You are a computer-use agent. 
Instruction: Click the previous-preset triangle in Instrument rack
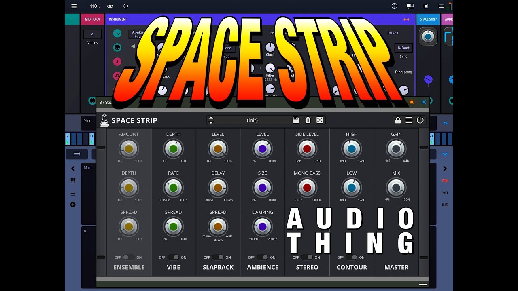click(133, 46)
